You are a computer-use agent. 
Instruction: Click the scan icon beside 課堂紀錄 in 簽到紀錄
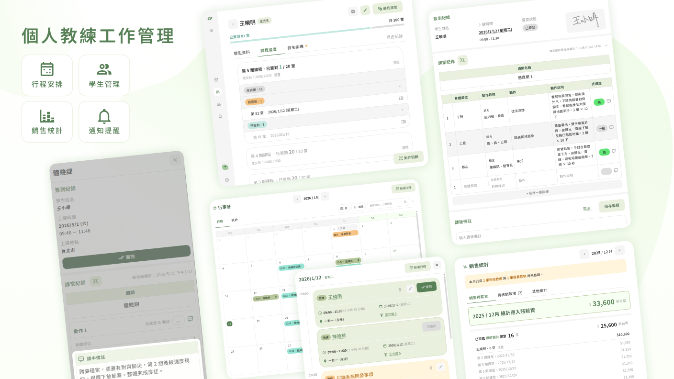(x=462, y=60)
